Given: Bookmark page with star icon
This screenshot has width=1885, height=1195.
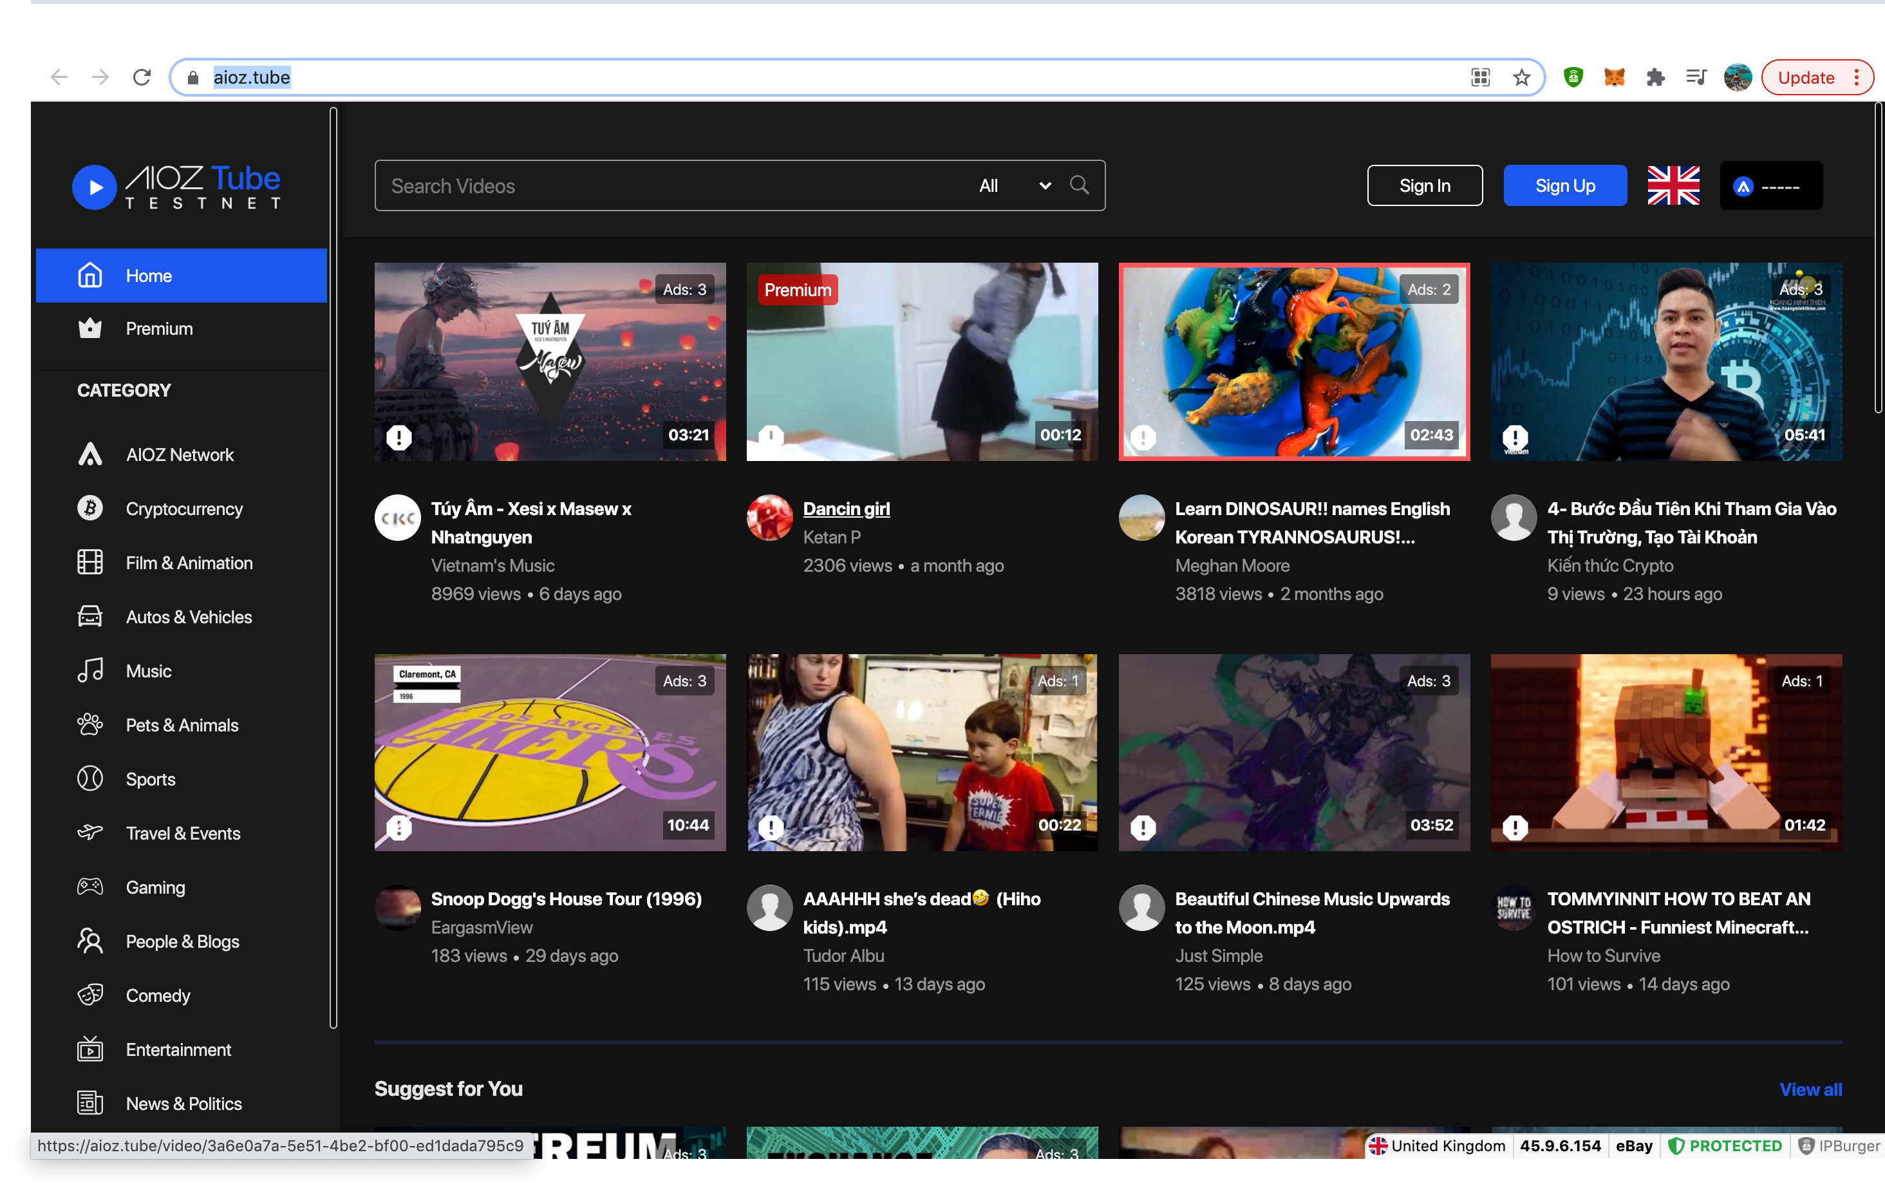Looking at the screenshot, I should pyautogui.click(x=1521, y=77).
